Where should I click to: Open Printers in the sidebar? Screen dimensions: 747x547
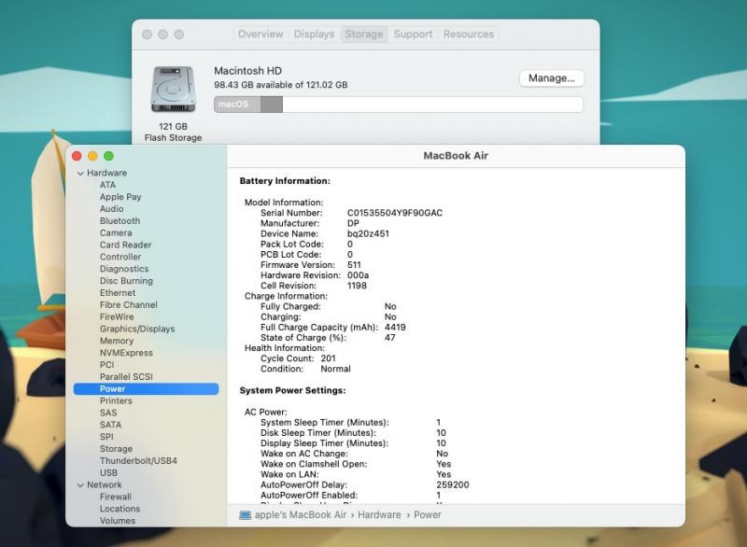click(x=116, y=400)
